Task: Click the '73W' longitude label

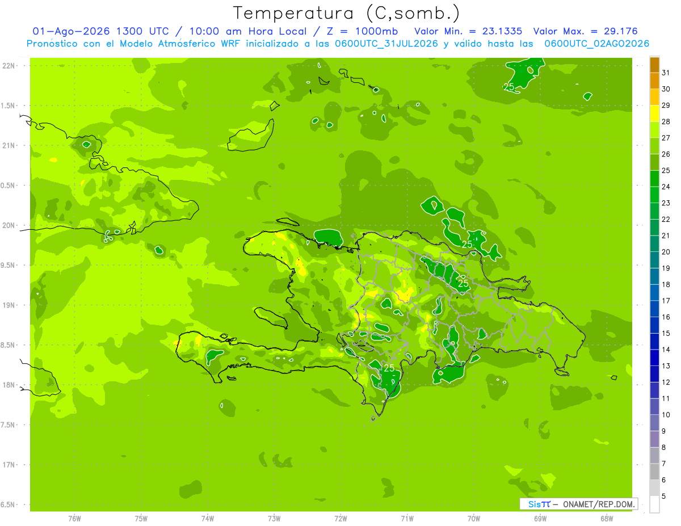Action: (274, 518)
